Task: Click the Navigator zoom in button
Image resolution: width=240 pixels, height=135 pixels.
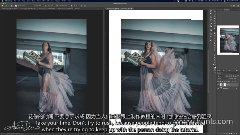Action: tap(237, 70)
